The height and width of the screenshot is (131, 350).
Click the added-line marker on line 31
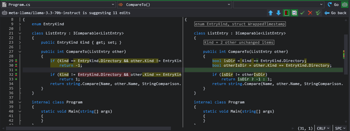point(16,70)
